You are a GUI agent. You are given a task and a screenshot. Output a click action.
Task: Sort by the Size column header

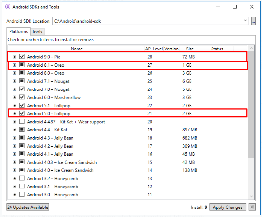tap(190, 49)
